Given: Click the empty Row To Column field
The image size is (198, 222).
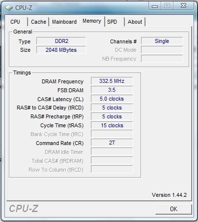Looking at the screenshot, I should 112,169.
